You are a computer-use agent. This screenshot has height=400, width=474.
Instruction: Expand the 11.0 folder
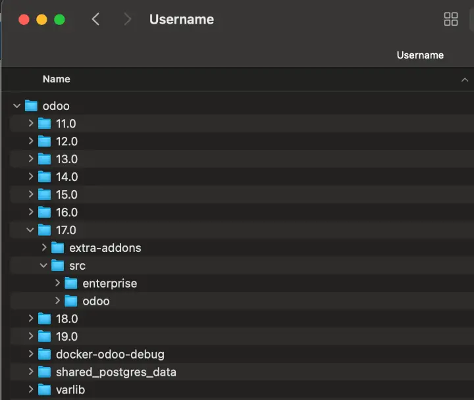30,124
